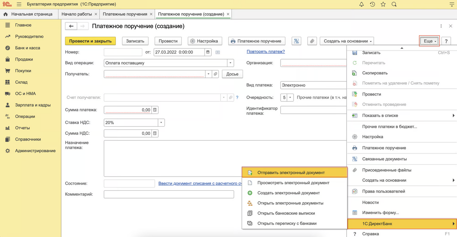Choose Изменить форму in menu
The image size is (457, 237).
tap(402, 213)
